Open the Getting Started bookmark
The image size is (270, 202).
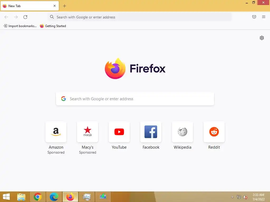(x=53, y=26)
